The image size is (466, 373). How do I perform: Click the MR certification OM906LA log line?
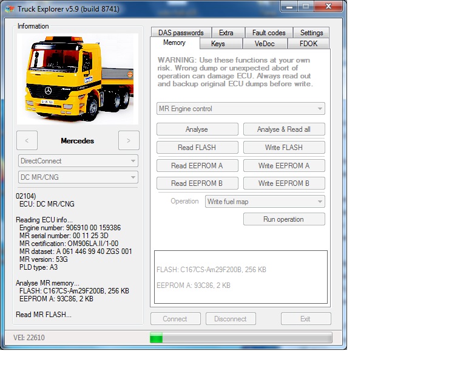pyautogui.click(x=69, y=244)
